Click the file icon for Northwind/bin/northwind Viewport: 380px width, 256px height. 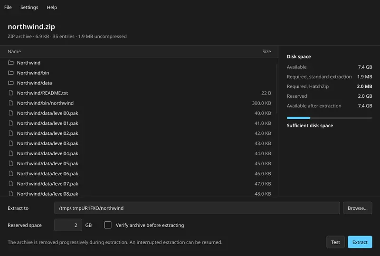[10, 103]
